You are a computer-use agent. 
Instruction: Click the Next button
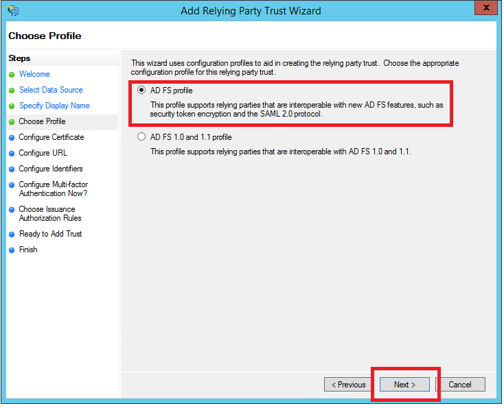(x=405, y=385)
